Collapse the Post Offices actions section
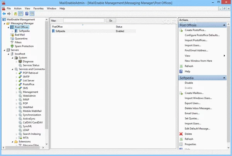 point(224,25)
